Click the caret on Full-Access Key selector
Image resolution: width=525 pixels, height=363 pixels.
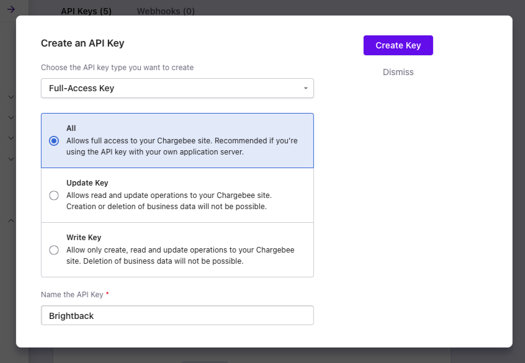pos(305,88)
